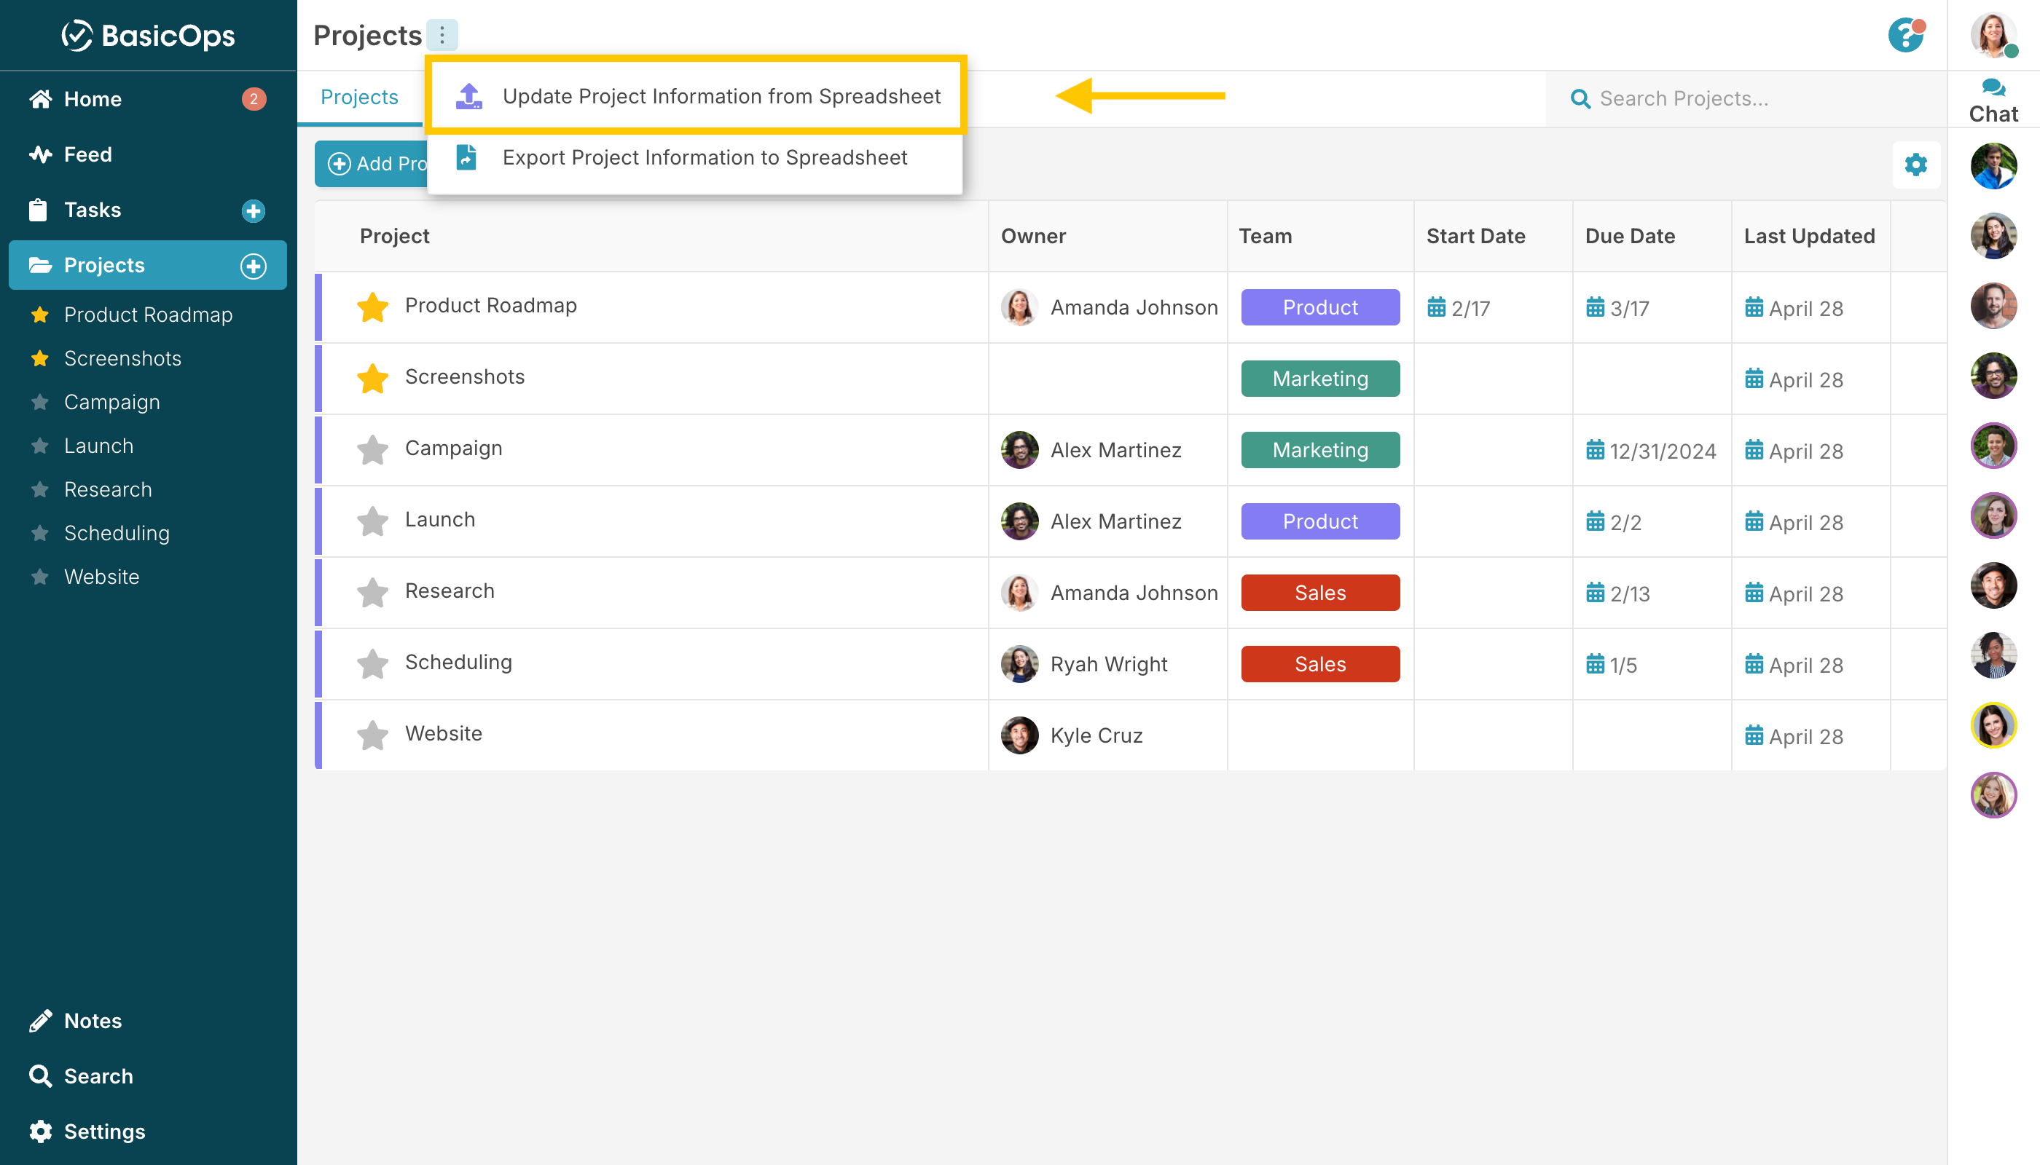Select Update Project Information from Spreadsheet
Screen dimensions: 2040x1165
721,96
